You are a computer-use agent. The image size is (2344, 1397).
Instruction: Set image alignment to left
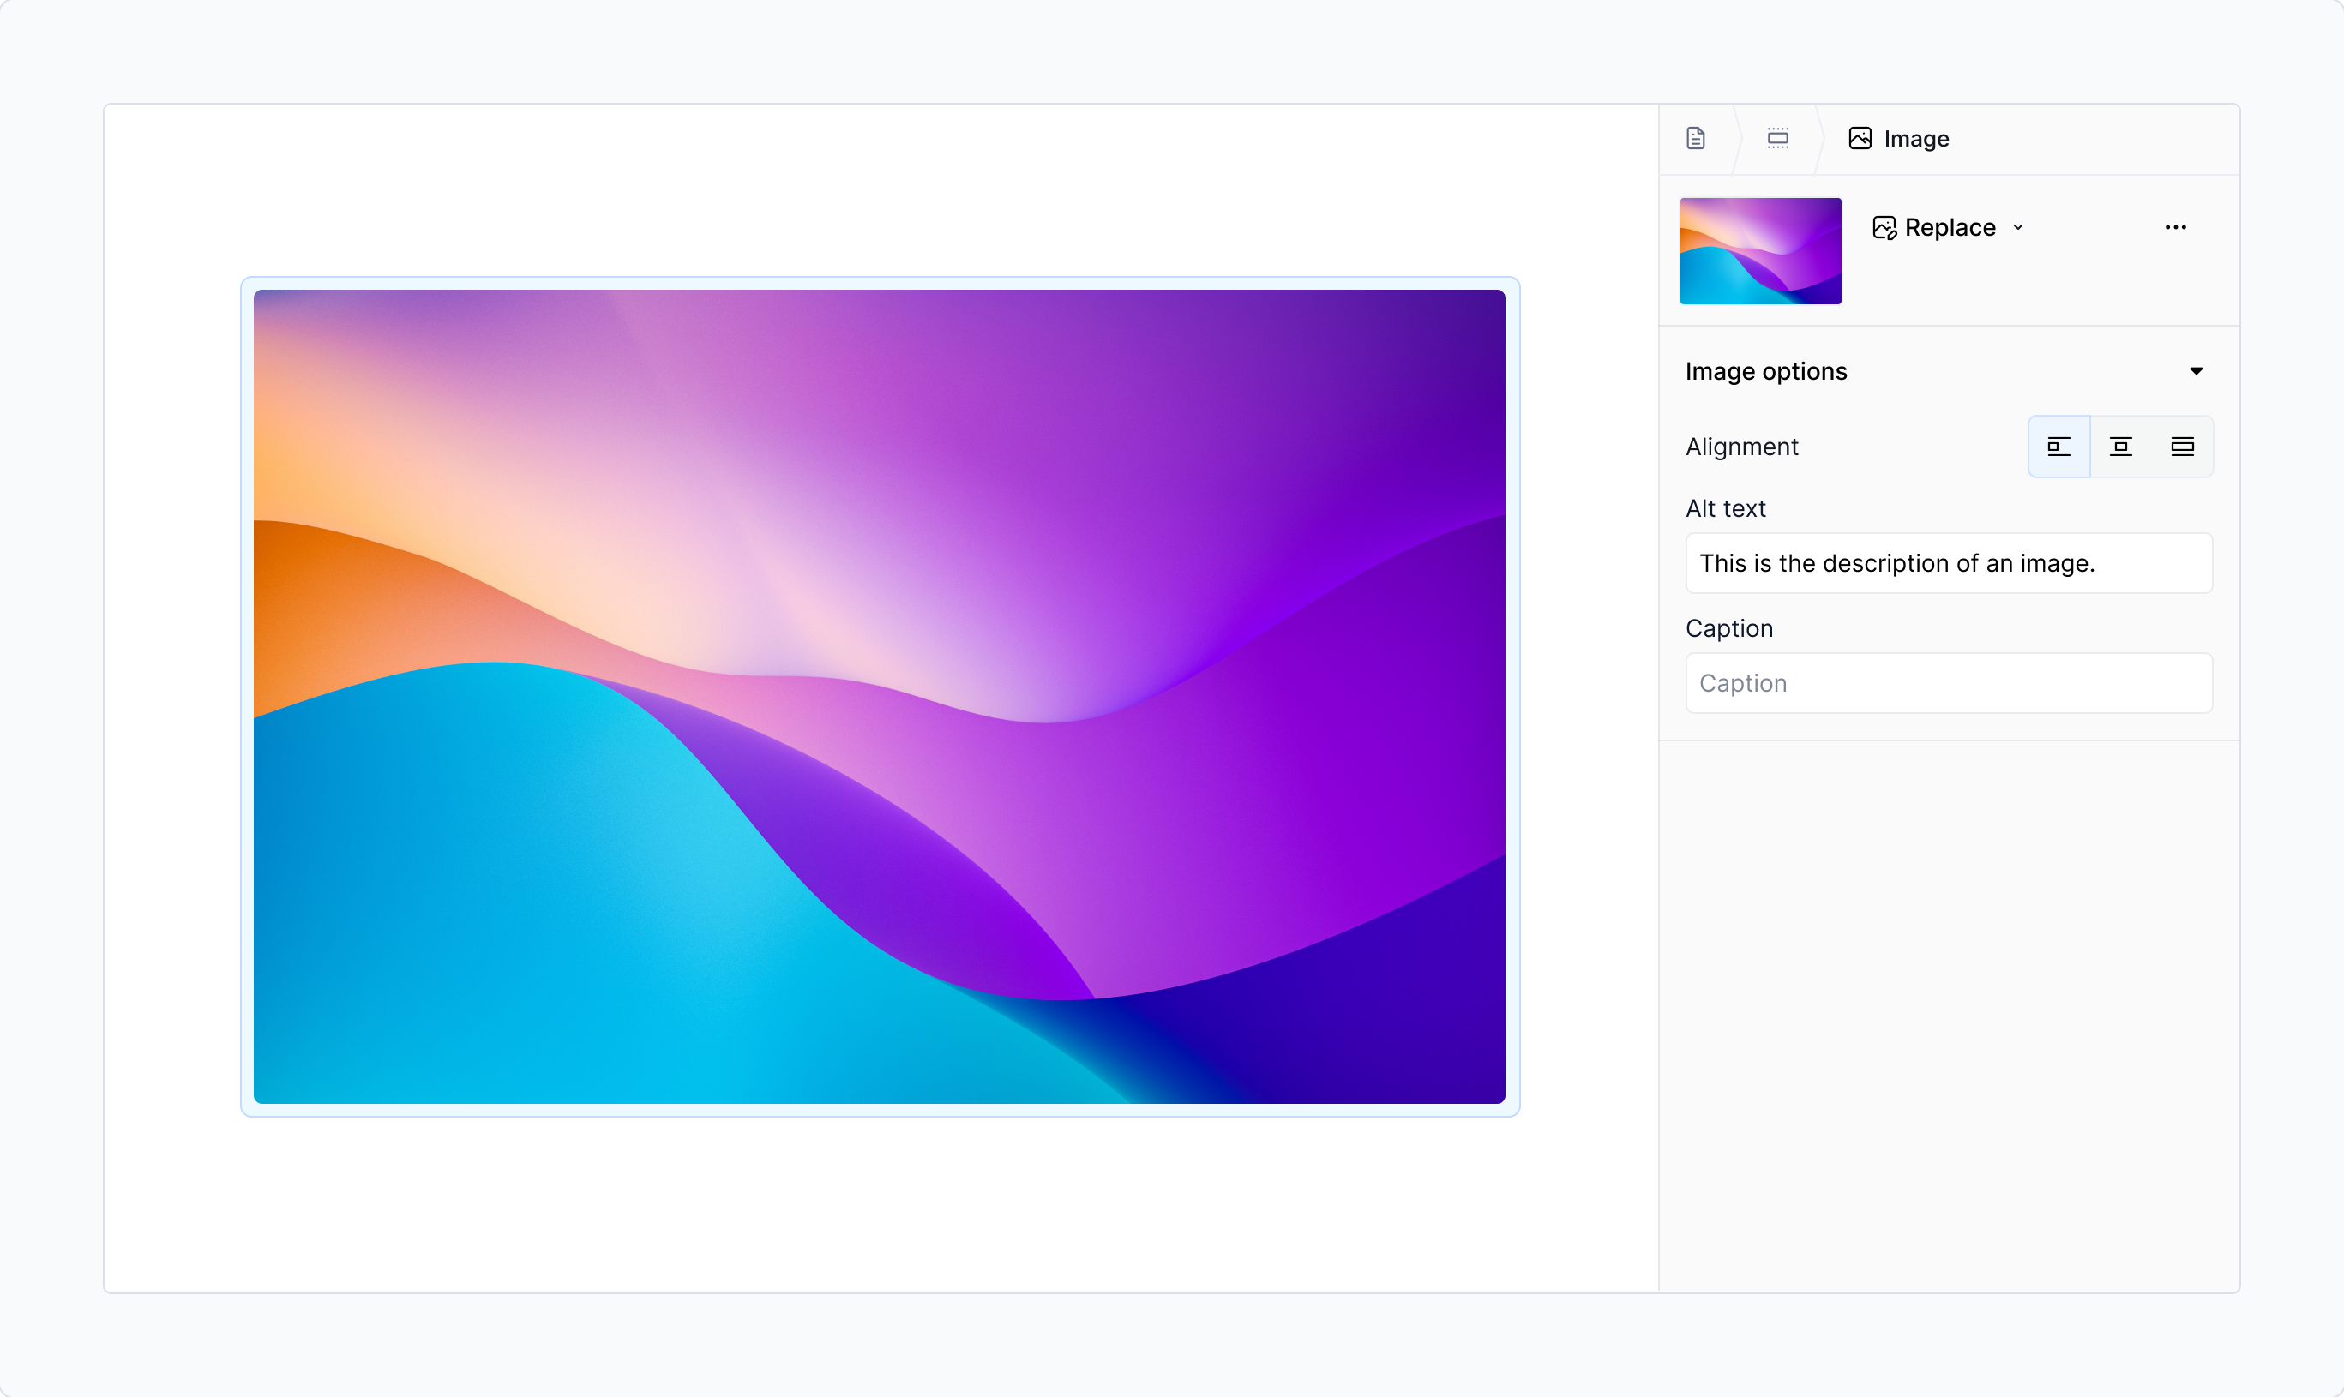point(2059,447)
